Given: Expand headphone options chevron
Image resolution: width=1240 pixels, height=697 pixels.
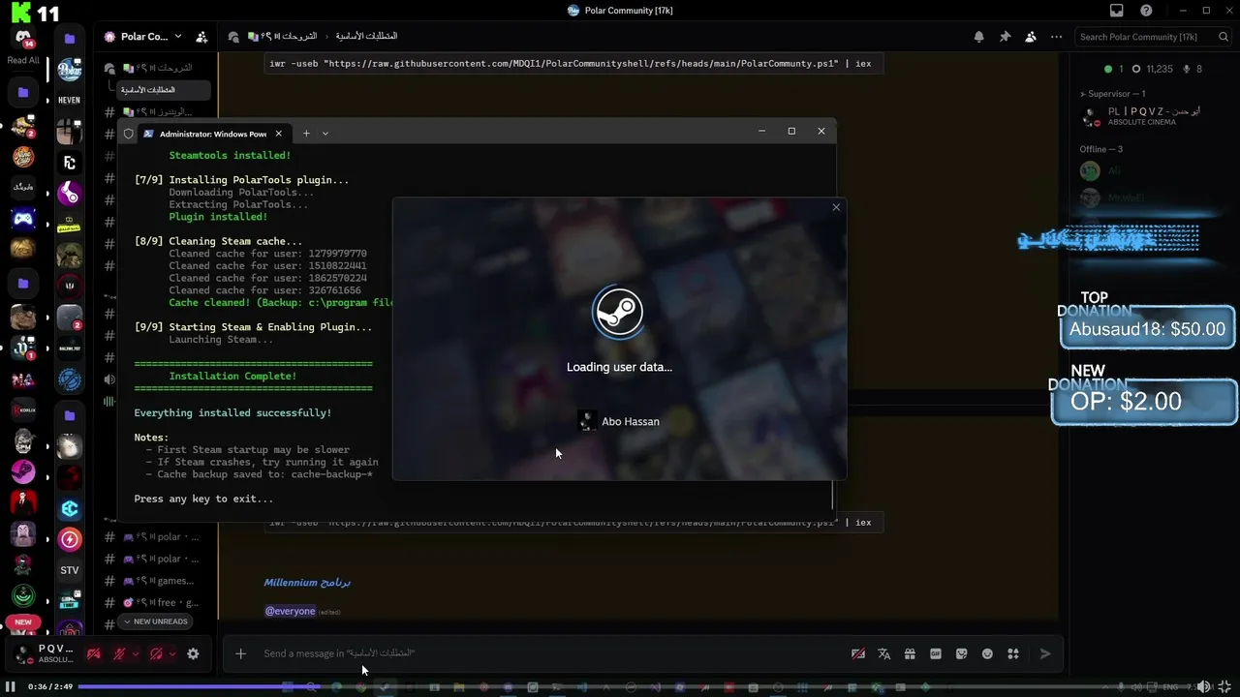Looking at the screenshot, I should [x=171, y=653].
